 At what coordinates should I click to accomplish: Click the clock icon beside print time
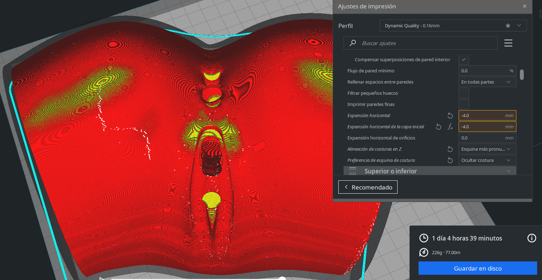tap(424, 238)
